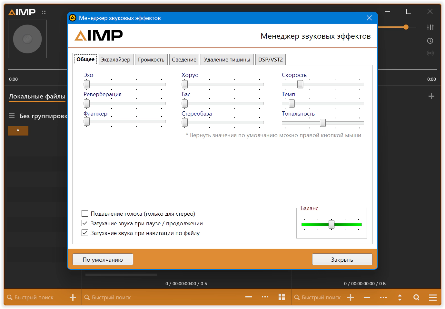The width and height of the screenshot is (445, 309).
Task: Click the green Баланс slider handle
Action: pos(331,224)
